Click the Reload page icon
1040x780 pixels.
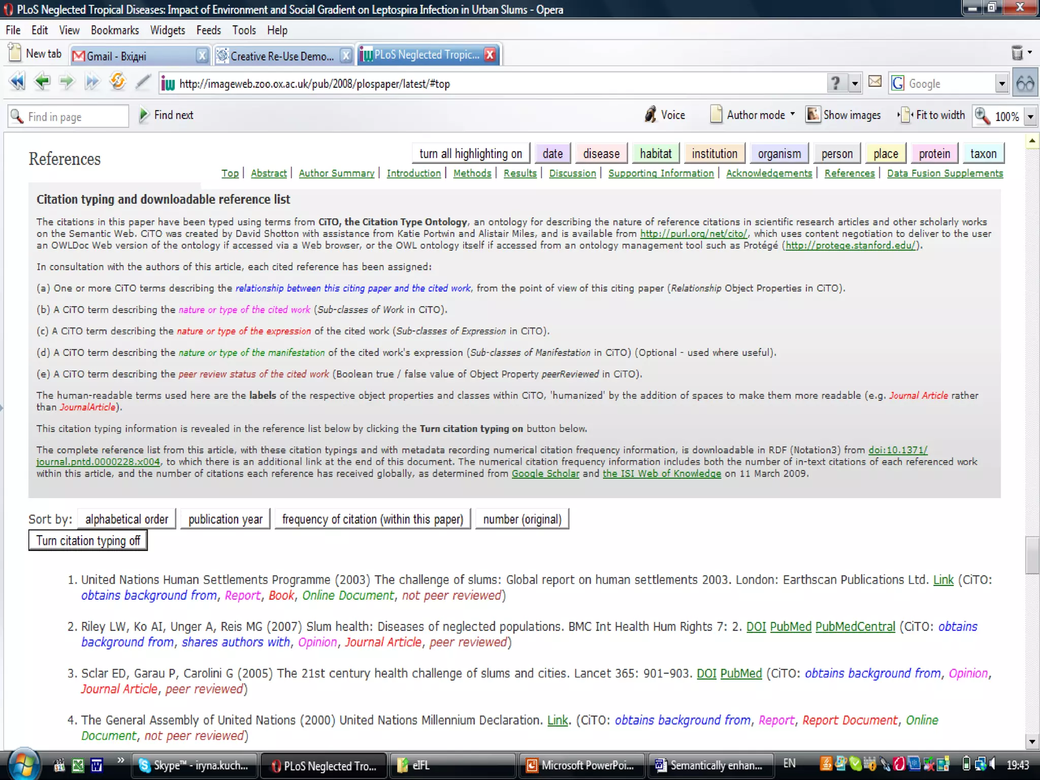point(117,82)
